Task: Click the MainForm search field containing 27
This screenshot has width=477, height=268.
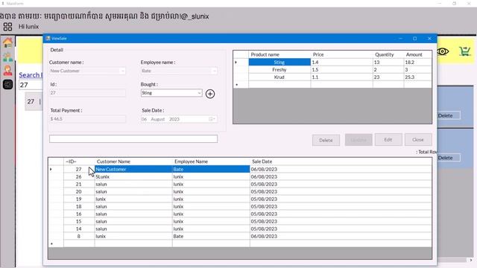Action: click(31, 85)
